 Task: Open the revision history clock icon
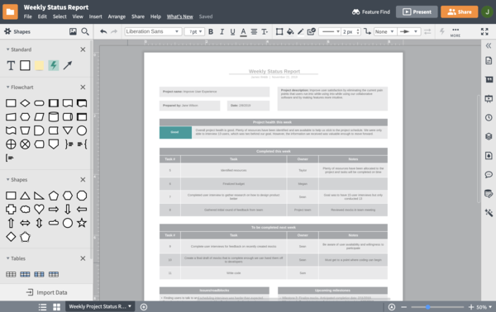pos(489,117)
